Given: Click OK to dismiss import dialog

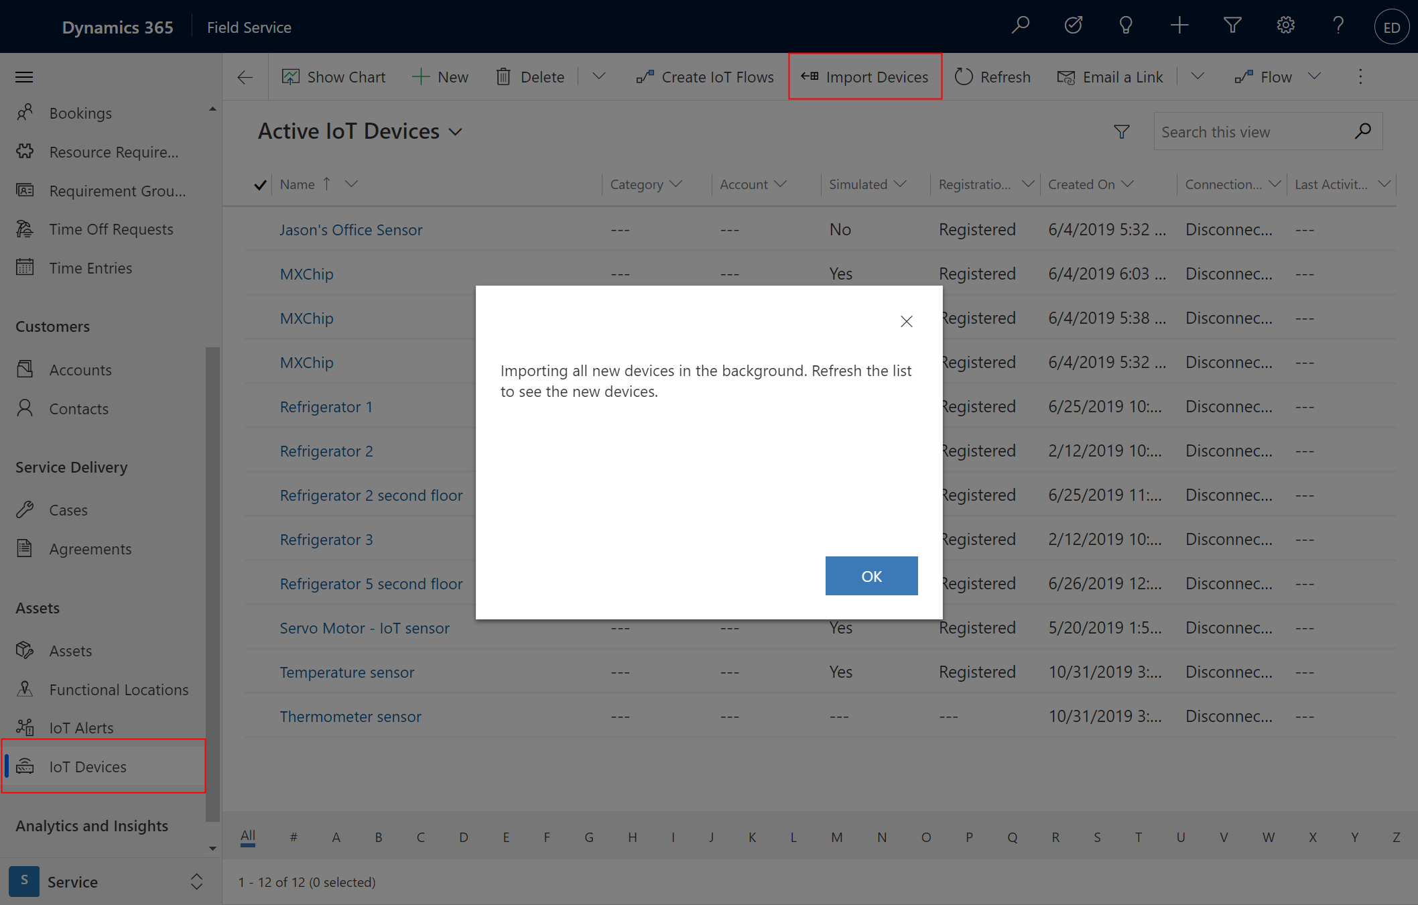Looking at the screenshot, I should [x=871, y=576].
